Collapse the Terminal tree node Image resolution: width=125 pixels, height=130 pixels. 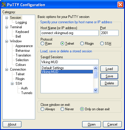(6, 27)
